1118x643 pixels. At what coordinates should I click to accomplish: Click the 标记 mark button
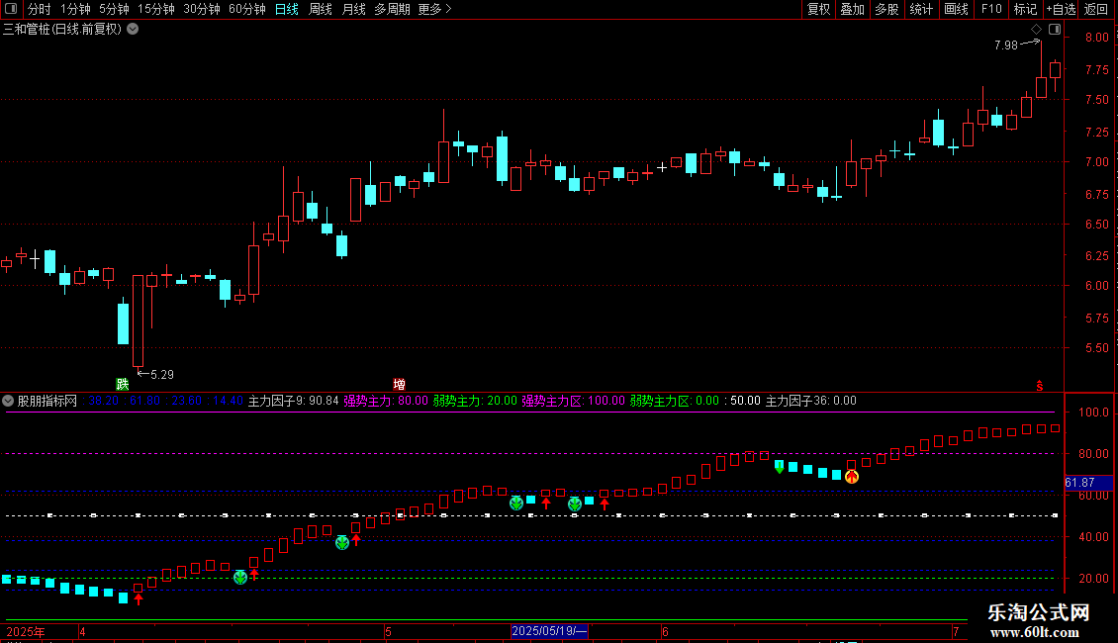pyautogui.click(x=1025, y=9)
